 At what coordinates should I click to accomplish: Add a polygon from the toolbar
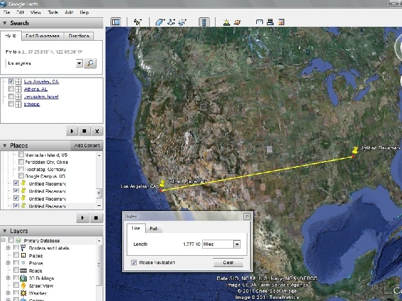(160, 22)
